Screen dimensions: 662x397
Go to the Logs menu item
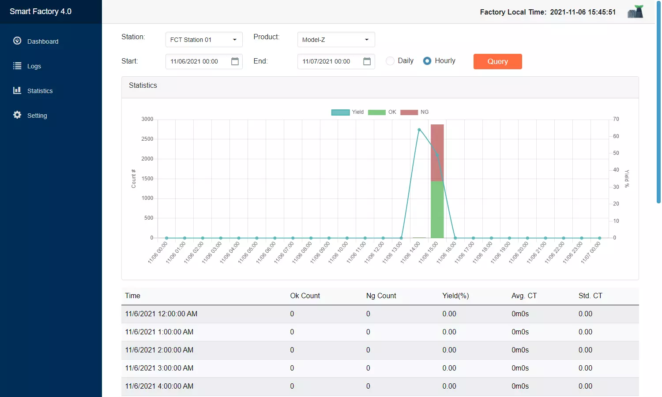(x=34, y=66)
